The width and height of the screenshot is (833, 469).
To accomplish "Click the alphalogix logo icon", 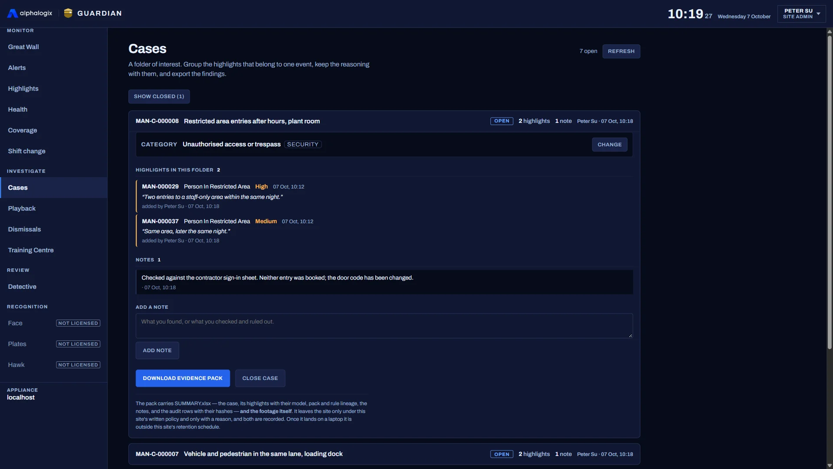I will pos(13,13).
